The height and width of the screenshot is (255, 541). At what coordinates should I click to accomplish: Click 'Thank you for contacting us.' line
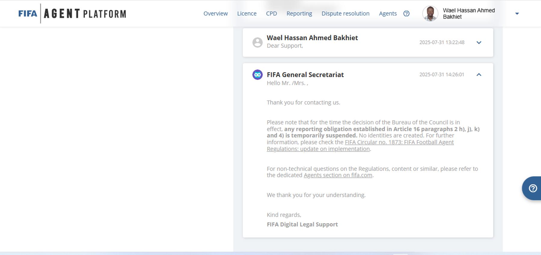(304, 103)
